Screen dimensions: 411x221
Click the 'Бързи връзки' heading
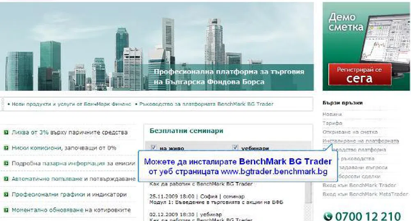342,103
